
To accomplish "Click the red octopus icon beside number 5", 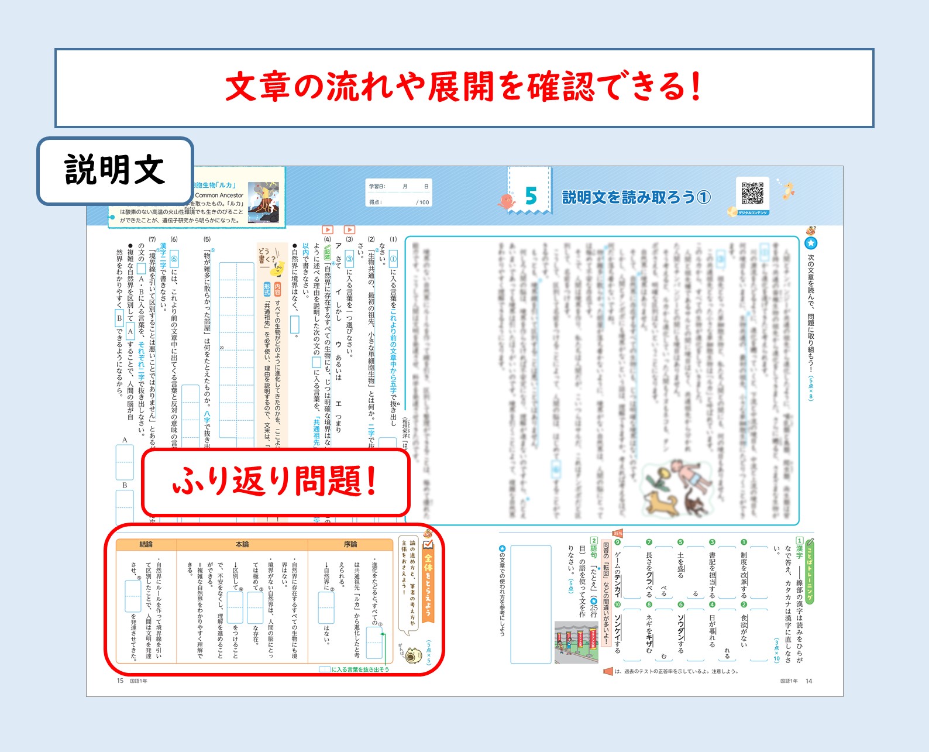I will (506, 201).
